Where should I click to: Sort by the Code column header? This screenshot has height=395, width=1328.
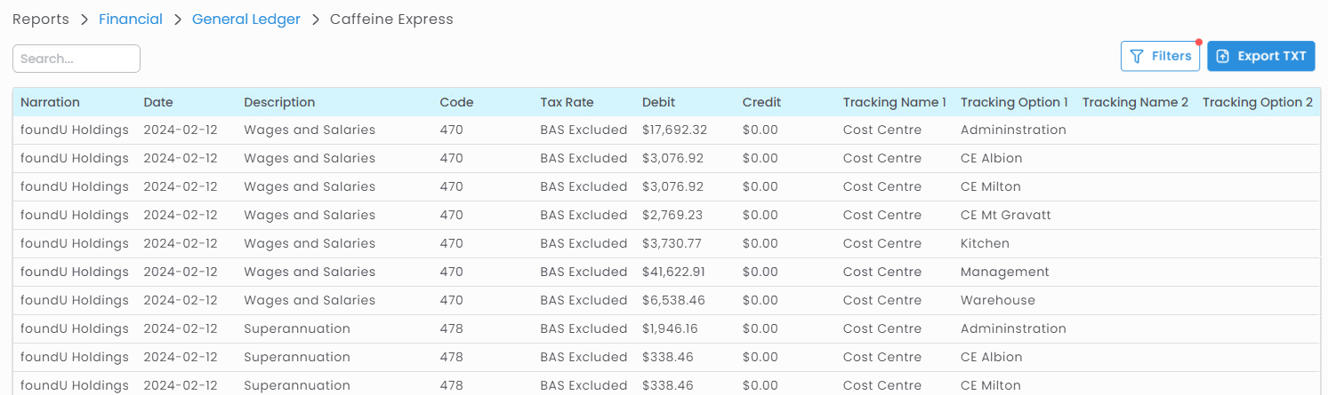(x=456, y=102)
